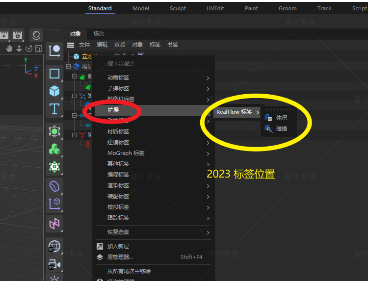
Task: Select the rectangle spline tool
Action: (x=54, y=74)
